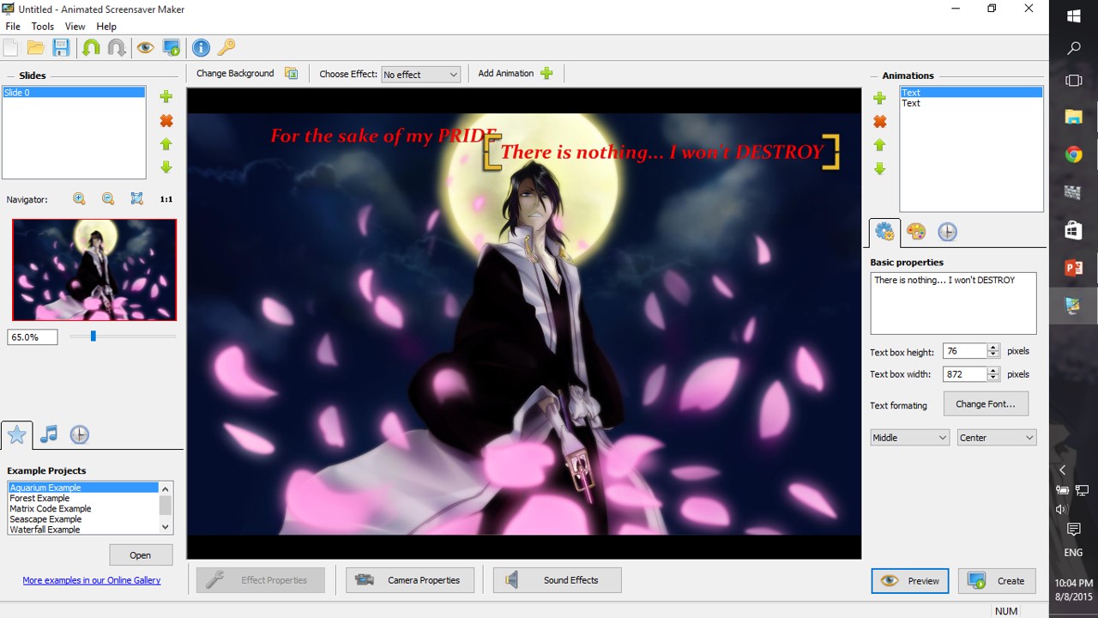Move the selected animation down in the list

pyautogui.click(x=880, y=169)
